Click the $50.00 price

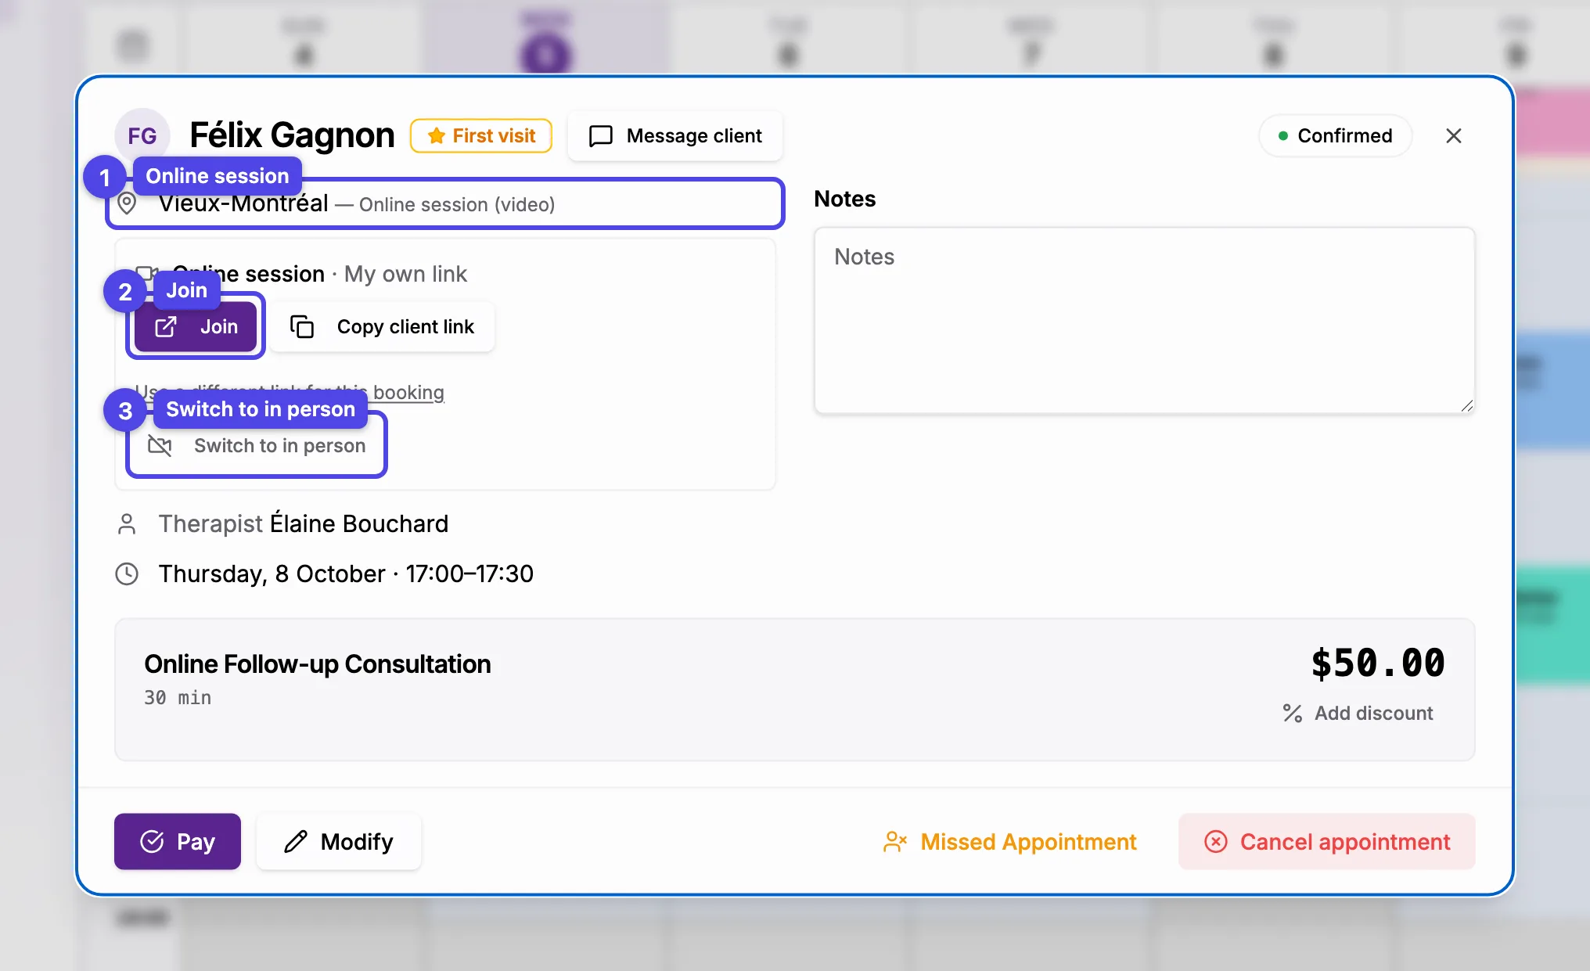click(x=1378, y=664)
